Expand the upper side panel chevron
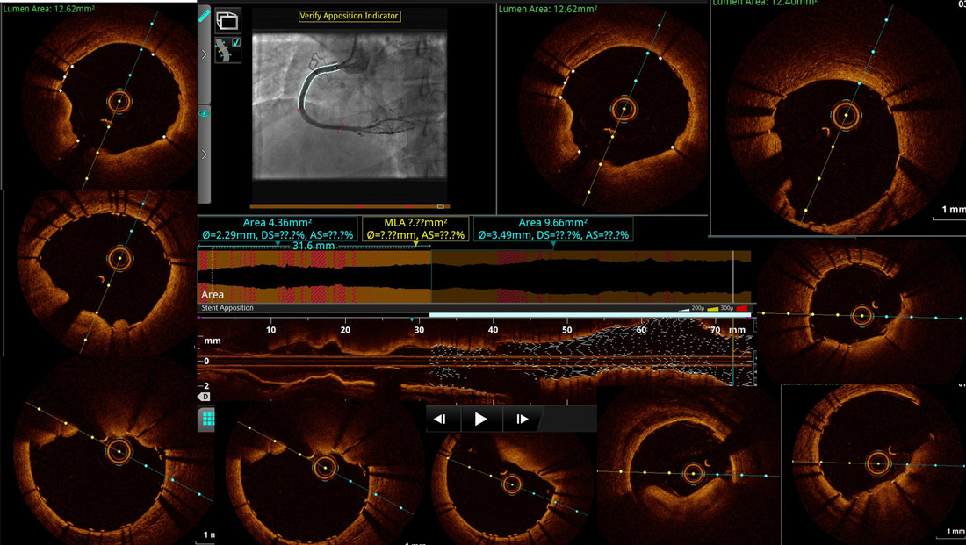This screenshot has width=966, height=545. [204, 54]
